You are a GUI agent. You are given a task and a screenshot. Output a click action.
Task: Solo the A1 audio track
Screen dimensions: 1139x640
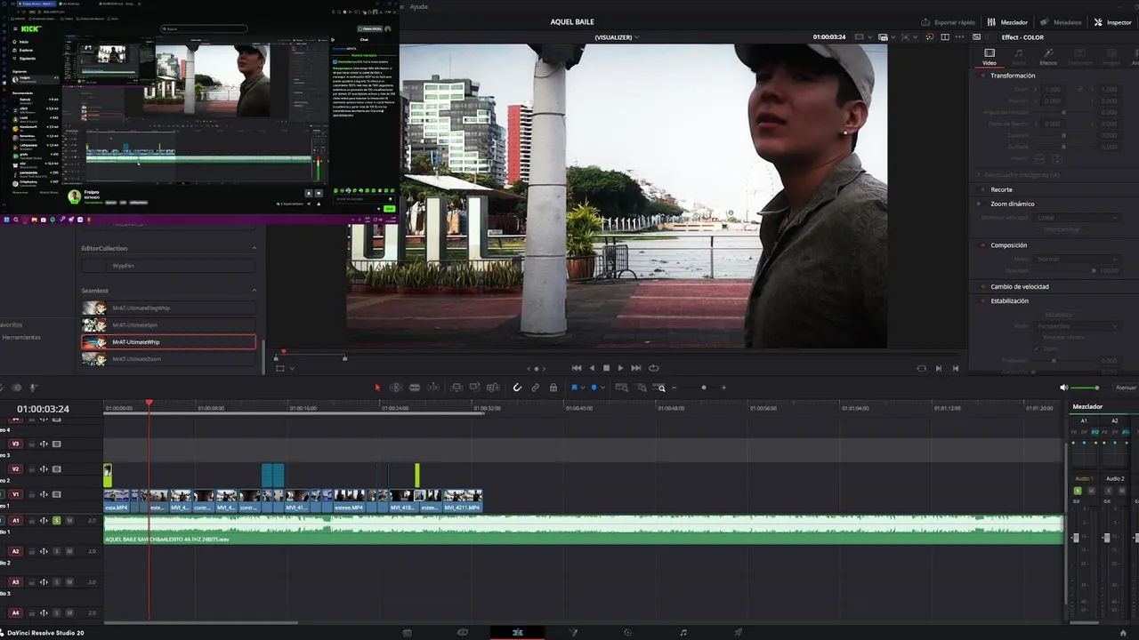[57, 520]
